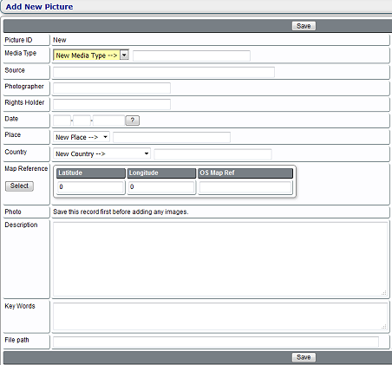Click the new country name text box

tap(212, 154)
